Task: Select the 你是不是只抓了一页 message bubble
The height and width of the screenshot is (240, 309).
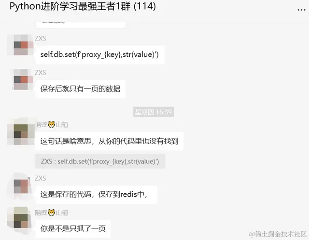Action: click(x=73, y=228)
